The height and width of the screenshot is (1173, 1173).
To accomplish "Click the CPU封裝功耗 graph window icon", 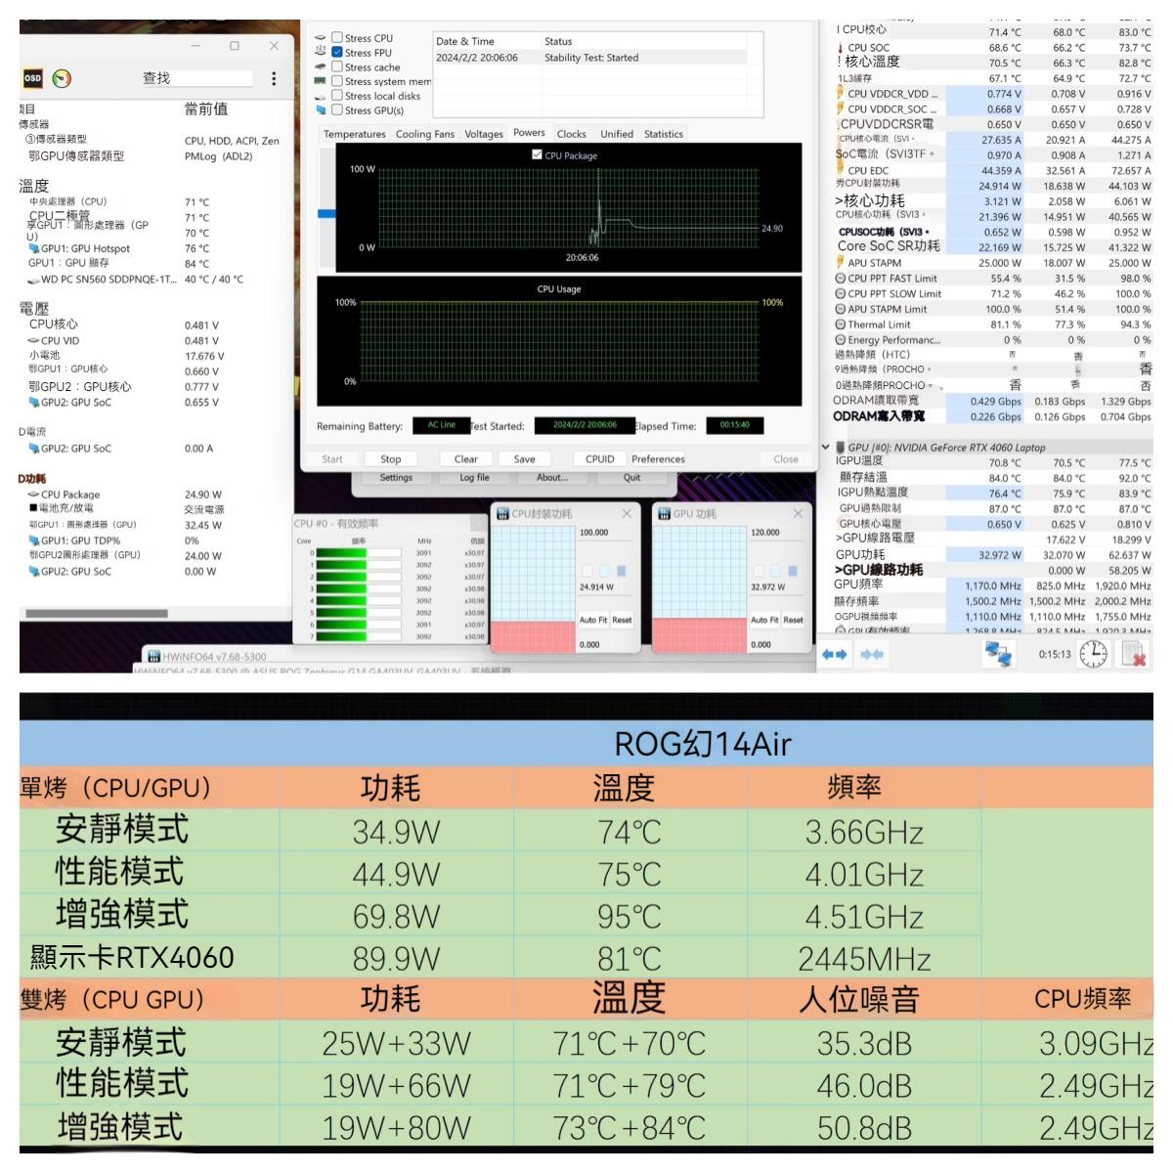I will [x=502, y=513].
